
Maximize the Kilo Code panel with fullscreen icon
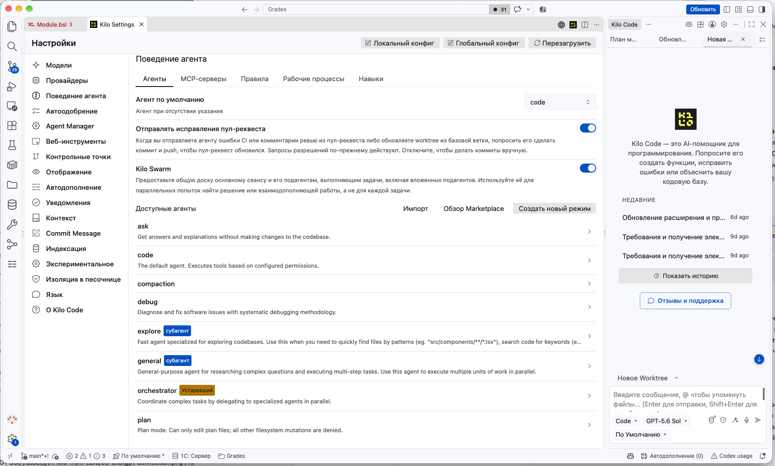point(752,24)
